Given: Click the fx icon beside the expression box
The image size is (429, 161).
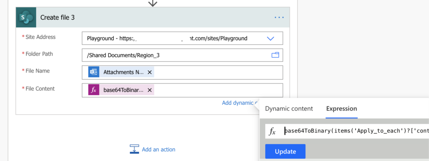Looking at the screenshot, I should pyautogui.click(x=272, y=131).
